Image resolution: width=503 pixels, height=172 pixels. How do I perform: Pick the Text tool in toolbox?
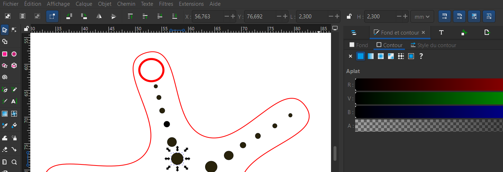(x=14, y=101)
